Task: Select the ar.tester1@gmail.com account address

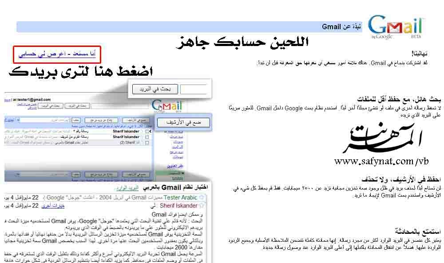Action: click(32, 100)
